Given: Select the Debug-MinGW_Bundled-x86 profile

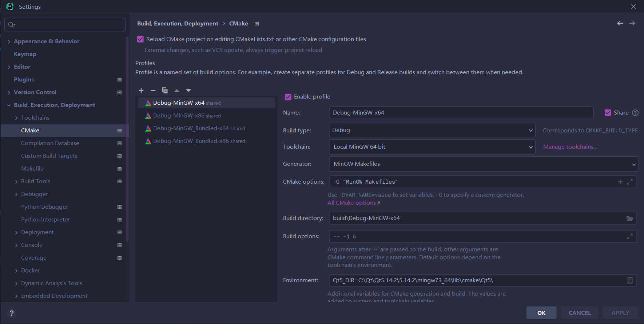Looking at the screenshot, I should click(x=206, y=141).
